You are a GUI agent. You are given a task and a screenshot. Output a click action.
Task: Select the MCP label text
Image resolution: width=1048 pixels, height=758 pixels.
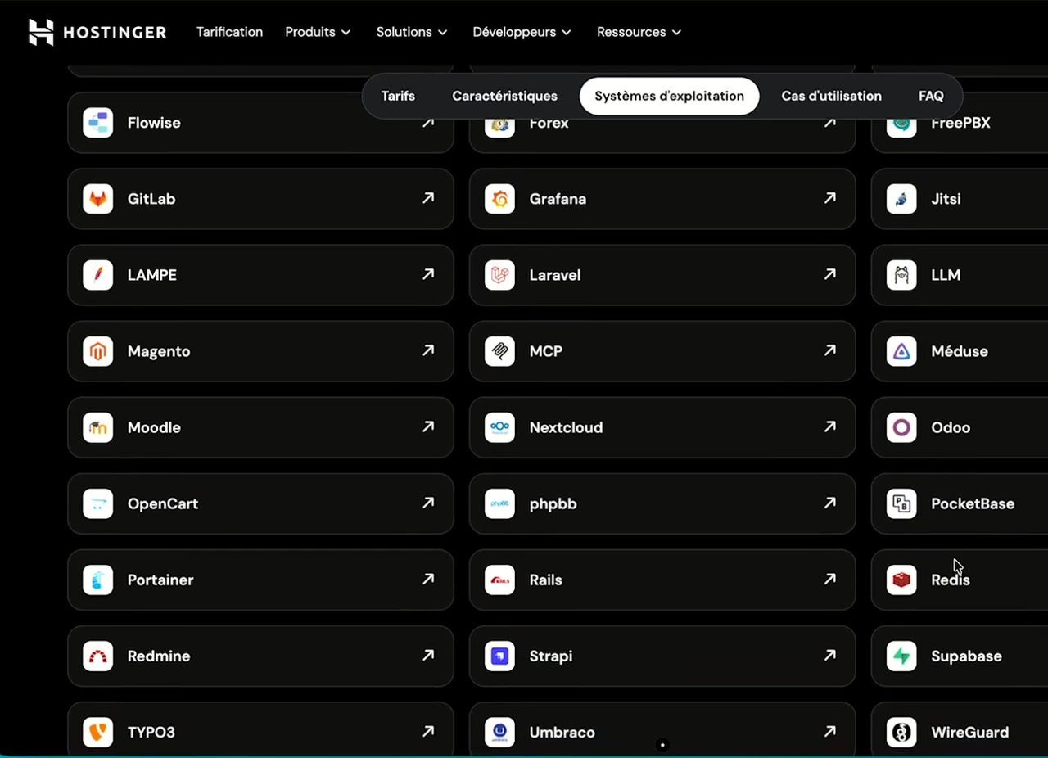pyautogui.click(x=546, y=351)
